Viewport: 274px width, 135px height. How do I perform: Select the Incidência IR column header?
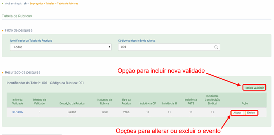[169, 103]
